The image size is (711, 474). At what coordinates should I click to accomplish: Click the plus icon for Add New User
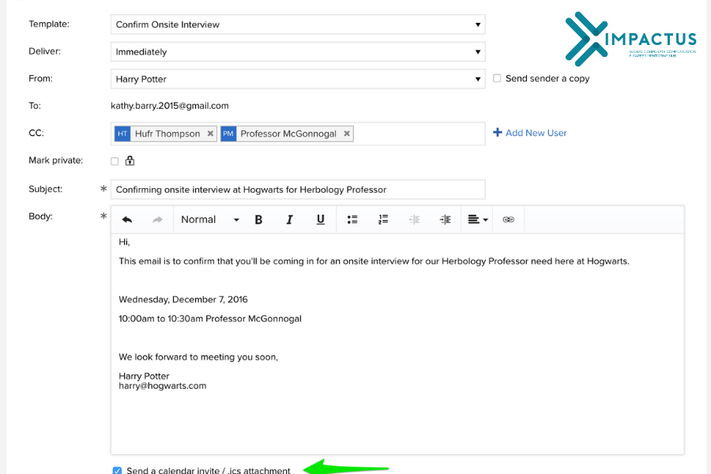click(498, 133)
